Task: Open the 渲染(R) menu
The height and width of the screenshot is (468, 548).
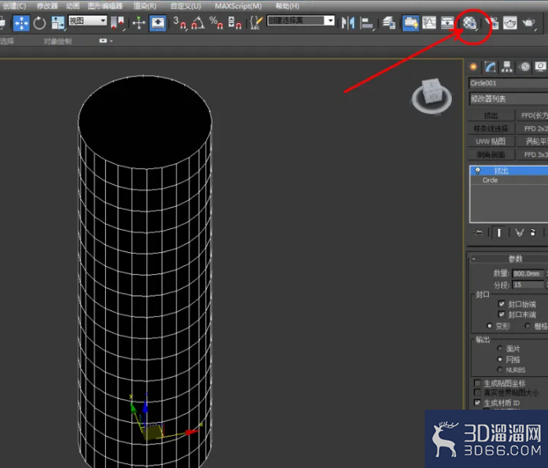Action: tap(145, 6)
